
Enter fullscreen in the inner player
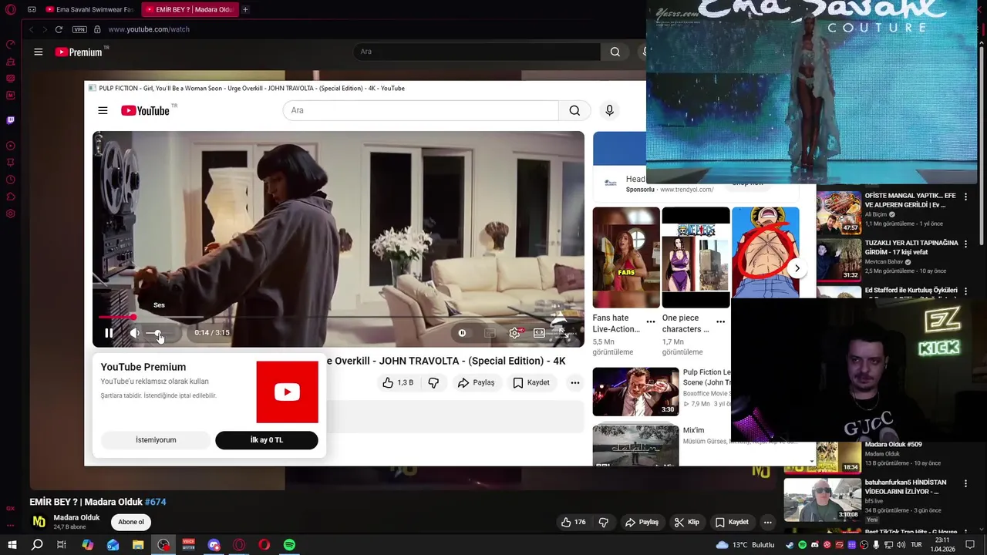564,333
